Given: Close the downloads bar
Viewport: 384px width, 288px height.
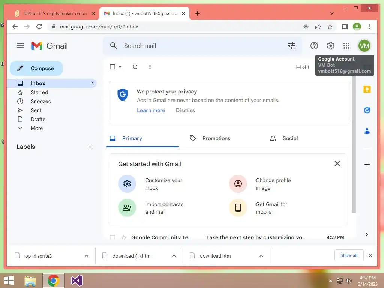Looking at the screenshot, I should click(370, 255).
